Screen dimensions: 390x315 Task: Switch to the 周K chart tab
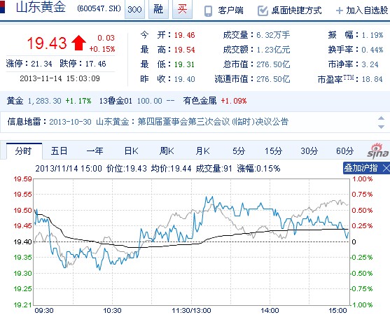click(167, 151)
